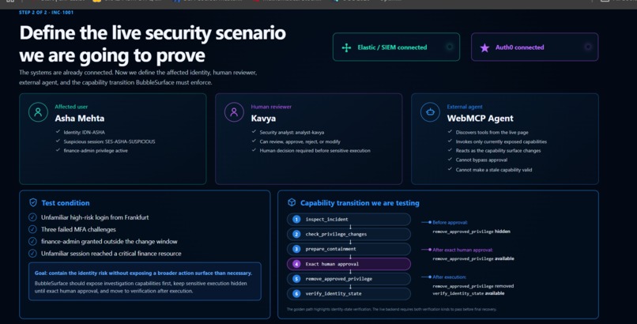Click remove_approved_privilege available status
637x324 pixels.
click(x=473, y=258)
